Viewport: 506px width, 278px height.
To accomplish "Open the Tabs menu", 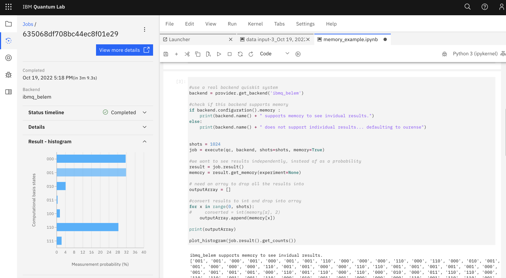I will point(280,24).
